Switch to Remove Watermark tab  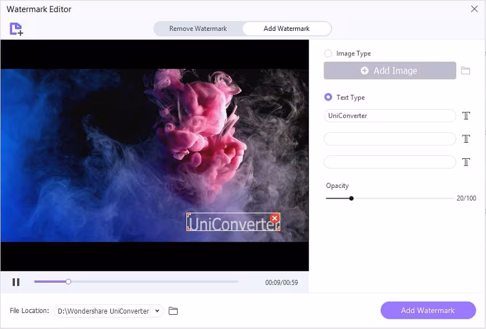tap(198, 29)
